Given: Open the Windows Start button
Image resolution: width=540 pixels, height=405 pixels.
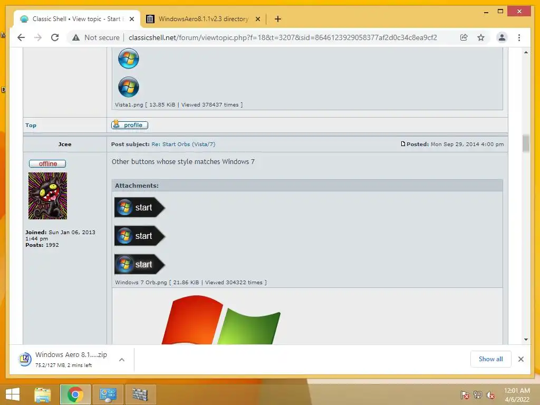Looking at the screenshot, I should [x=13, y=394].
